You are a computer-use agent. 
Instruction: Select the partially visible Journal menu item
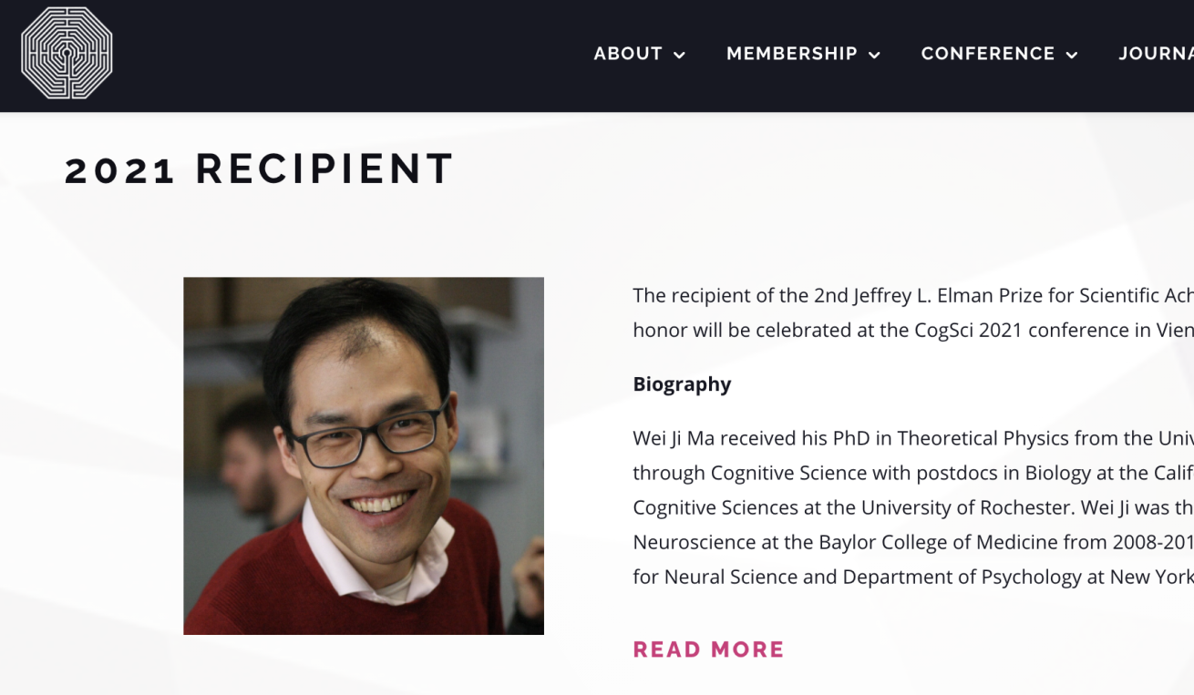(1156, 54)
